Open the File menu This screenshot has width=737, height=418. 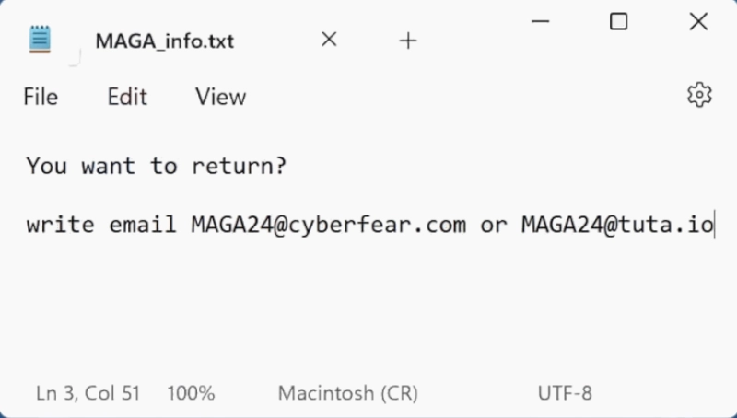[x=41, y=97]
